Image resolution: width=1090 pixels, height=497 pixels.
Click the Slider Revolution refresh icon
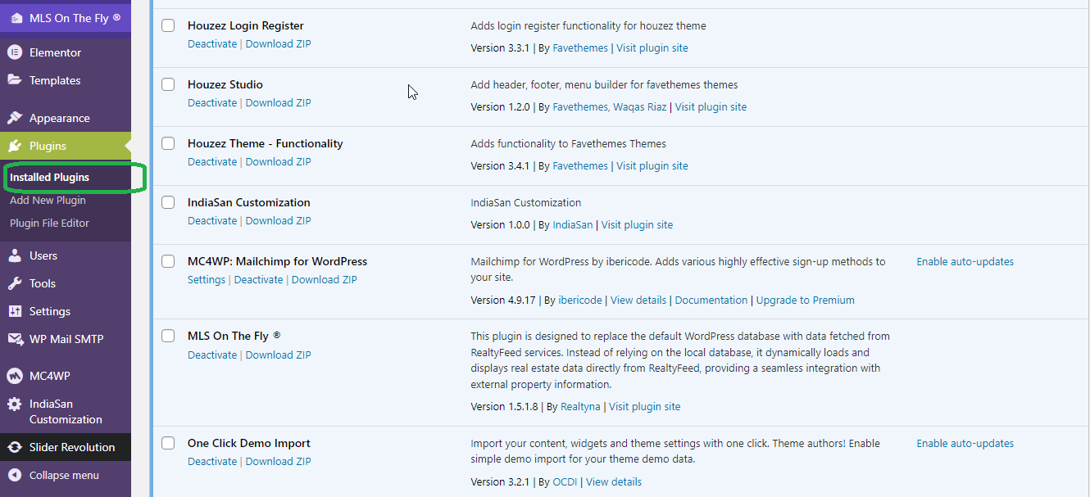[15, 447]
